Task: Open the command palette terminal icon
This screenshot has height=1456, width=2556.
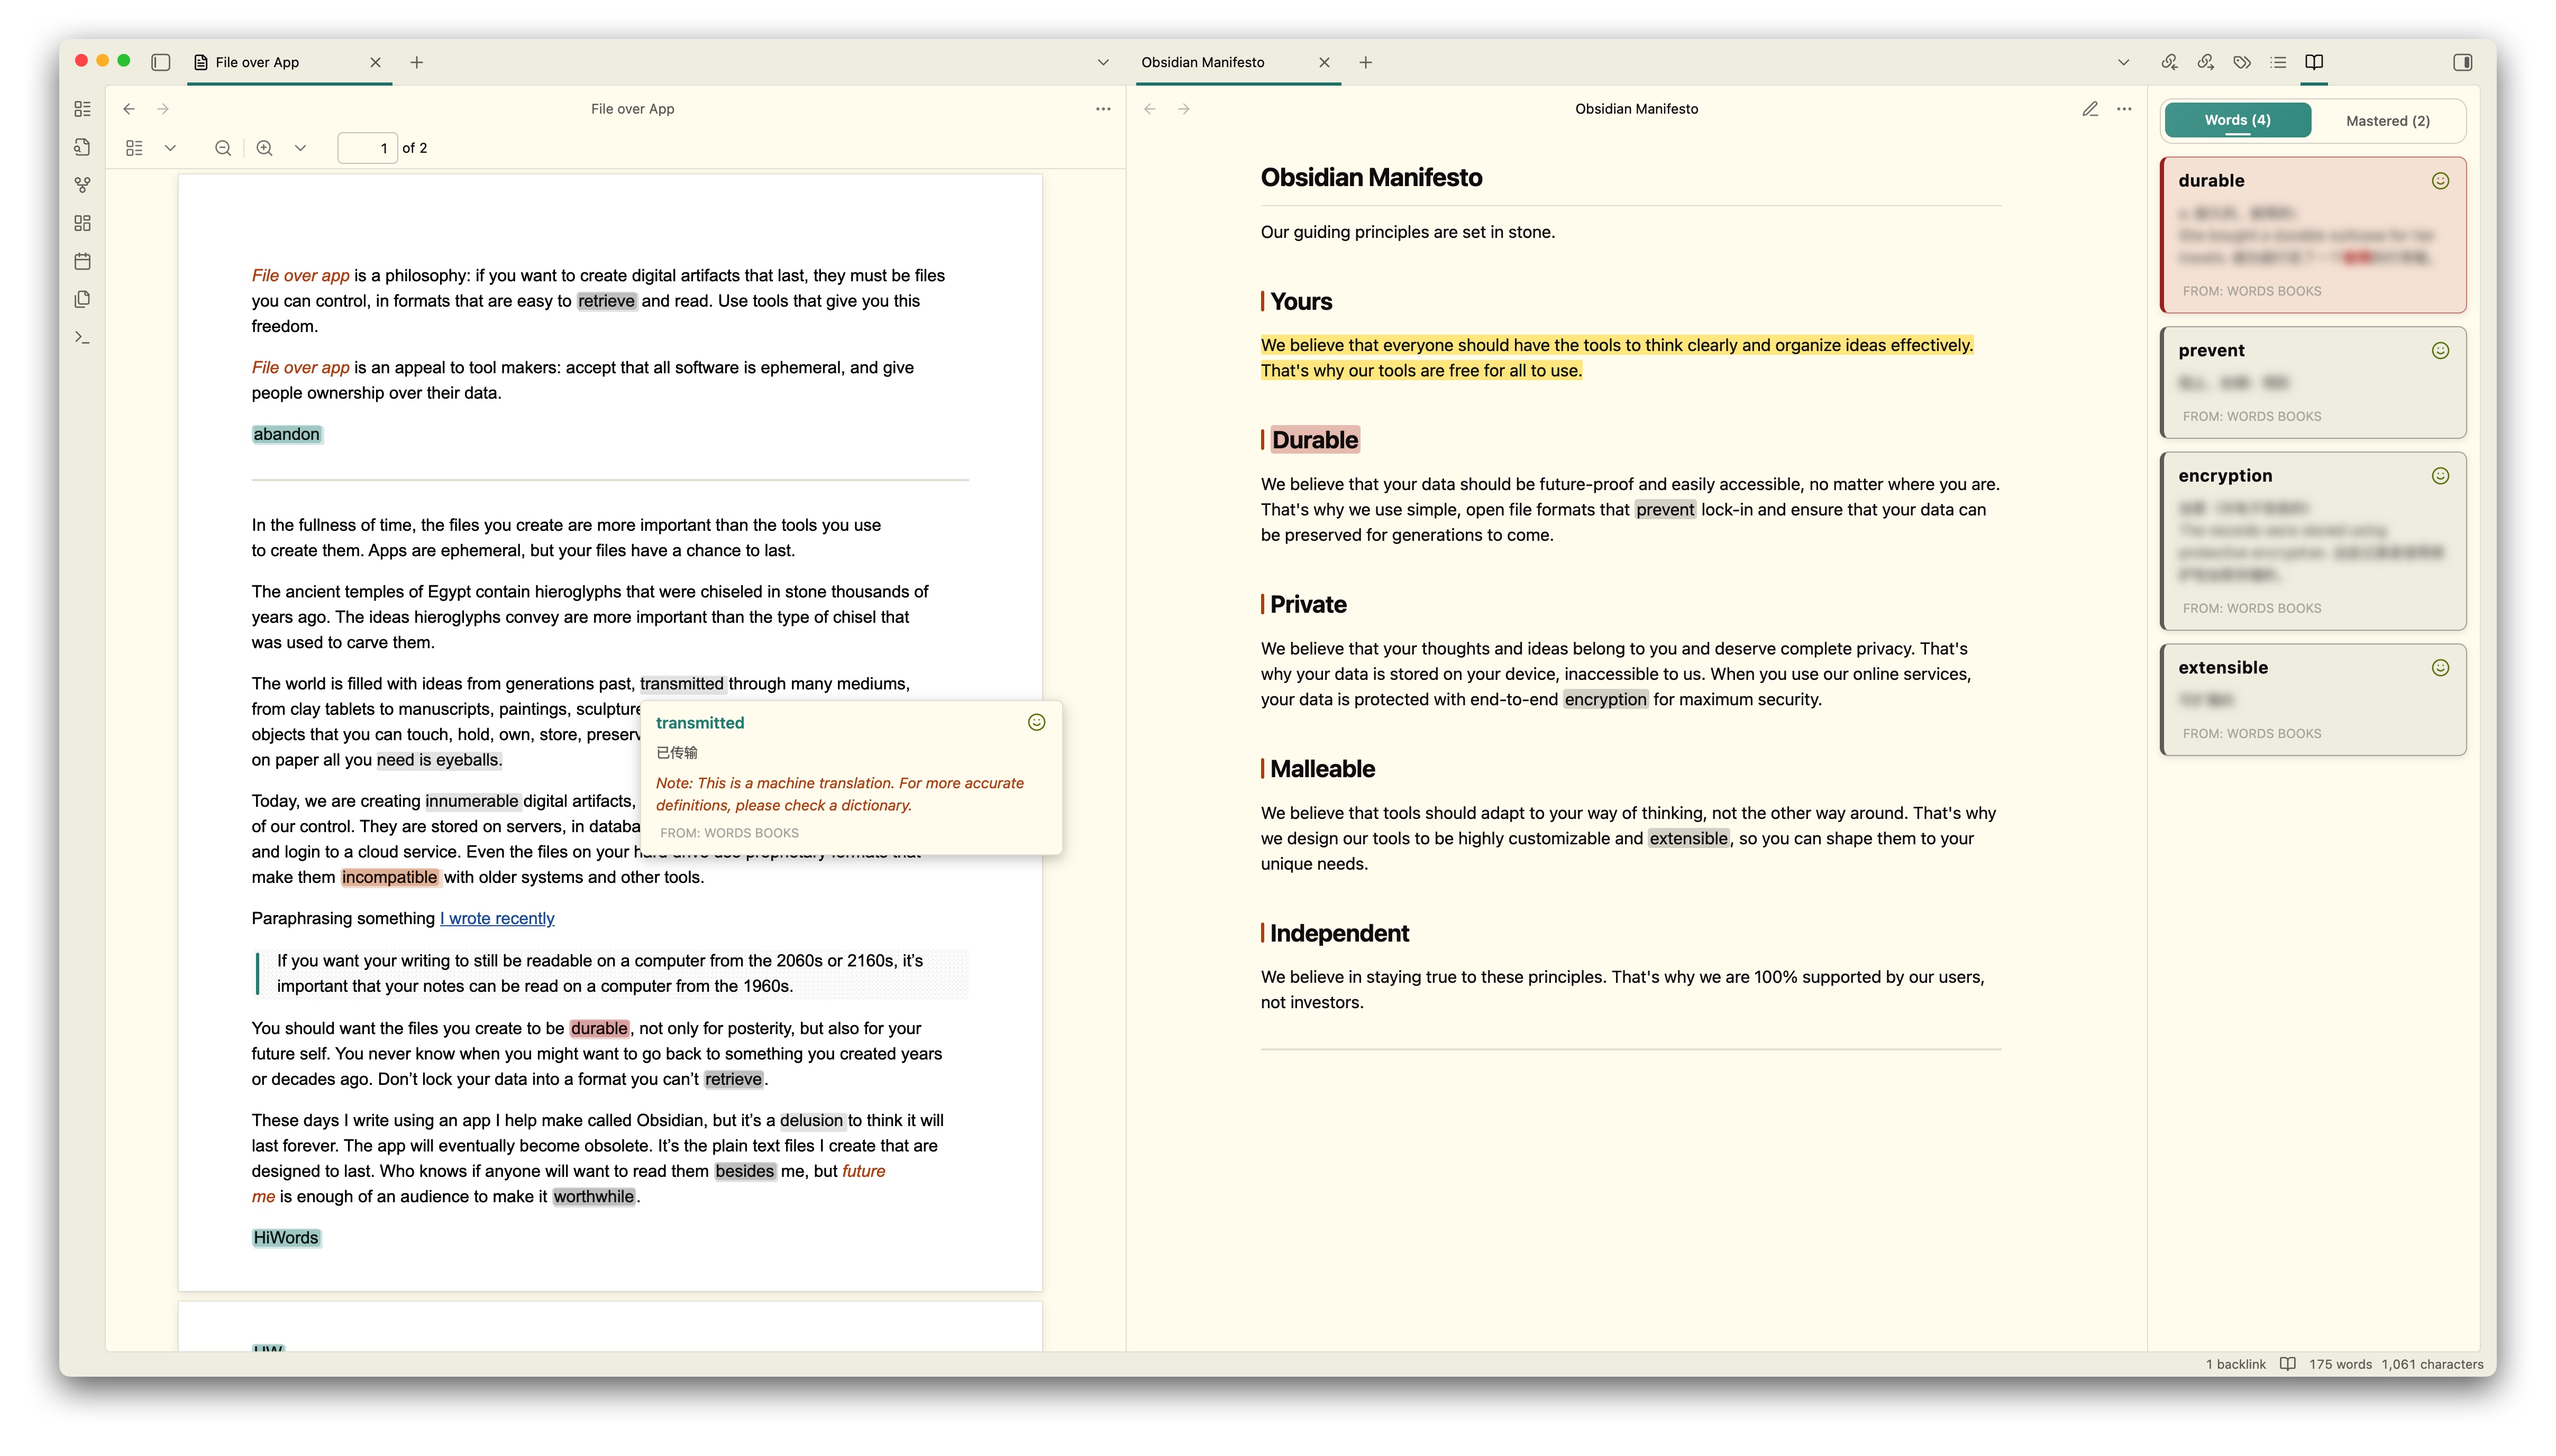Action: (x=82, y=338)
